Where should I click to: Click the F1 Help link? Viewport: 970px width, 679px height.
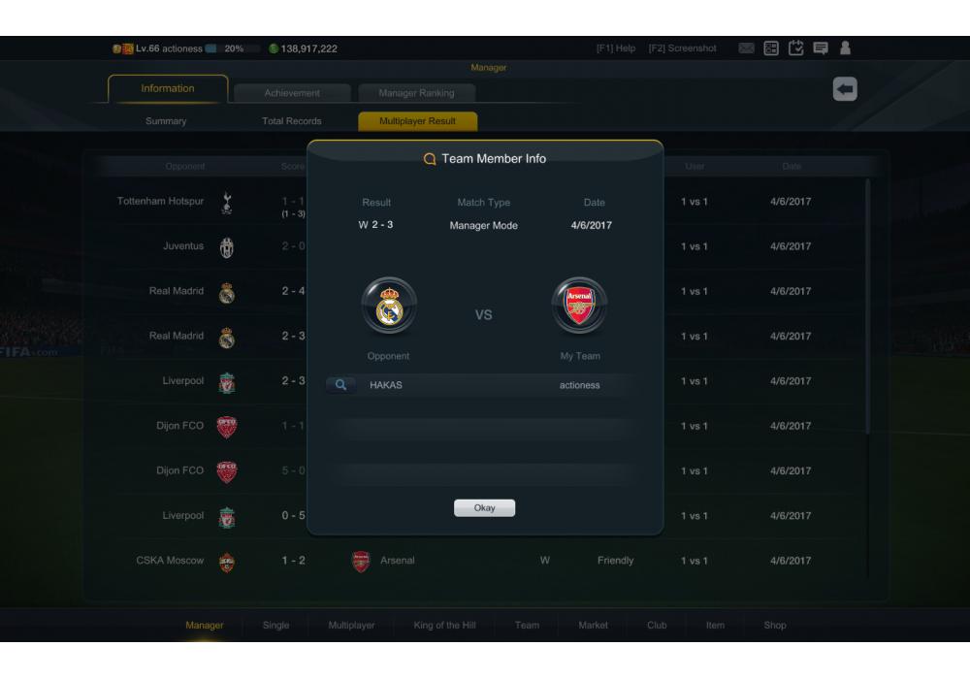tap(616, 48)
